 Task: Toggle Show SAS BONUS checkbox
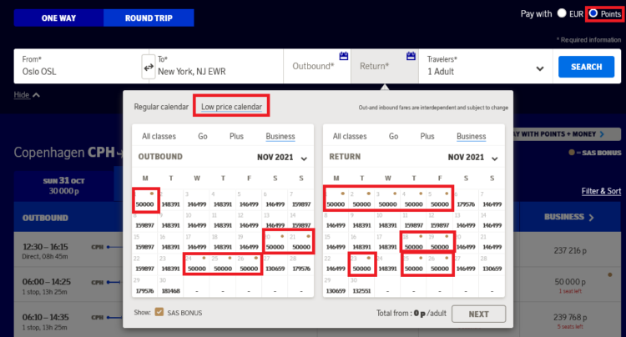click(159, 312)
